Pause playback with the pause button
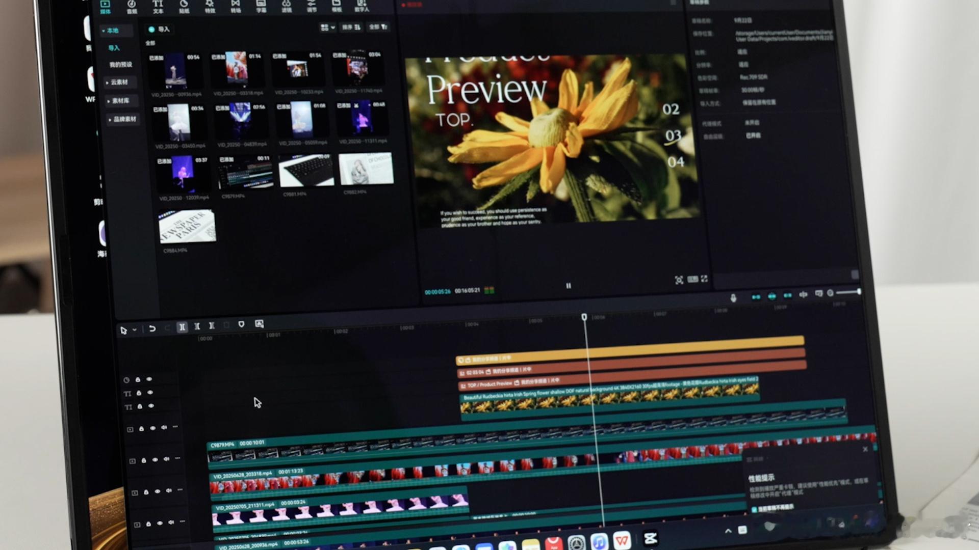This screenshot has height=550, width=979. coord(569,286)
